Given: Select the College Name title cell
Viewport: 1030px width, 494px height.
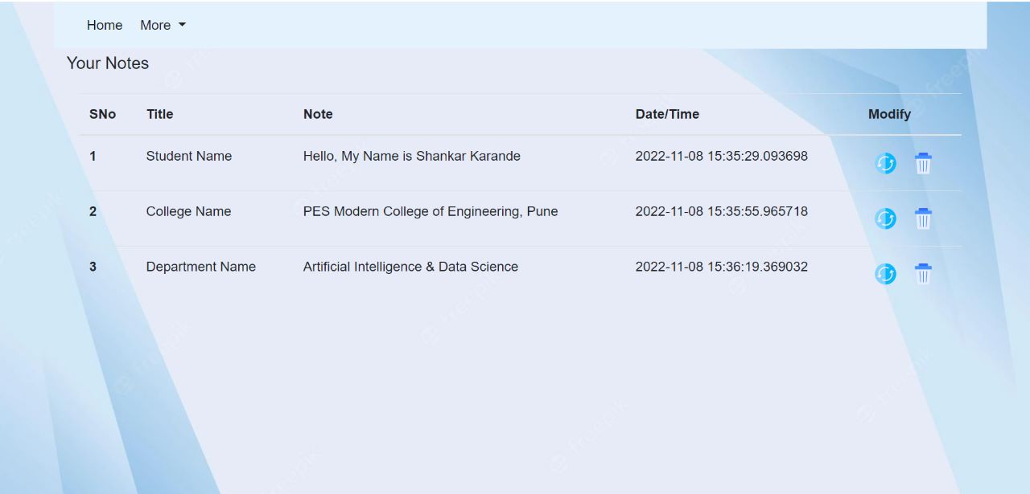Looking at the screenshot, I should coord(188,211).
